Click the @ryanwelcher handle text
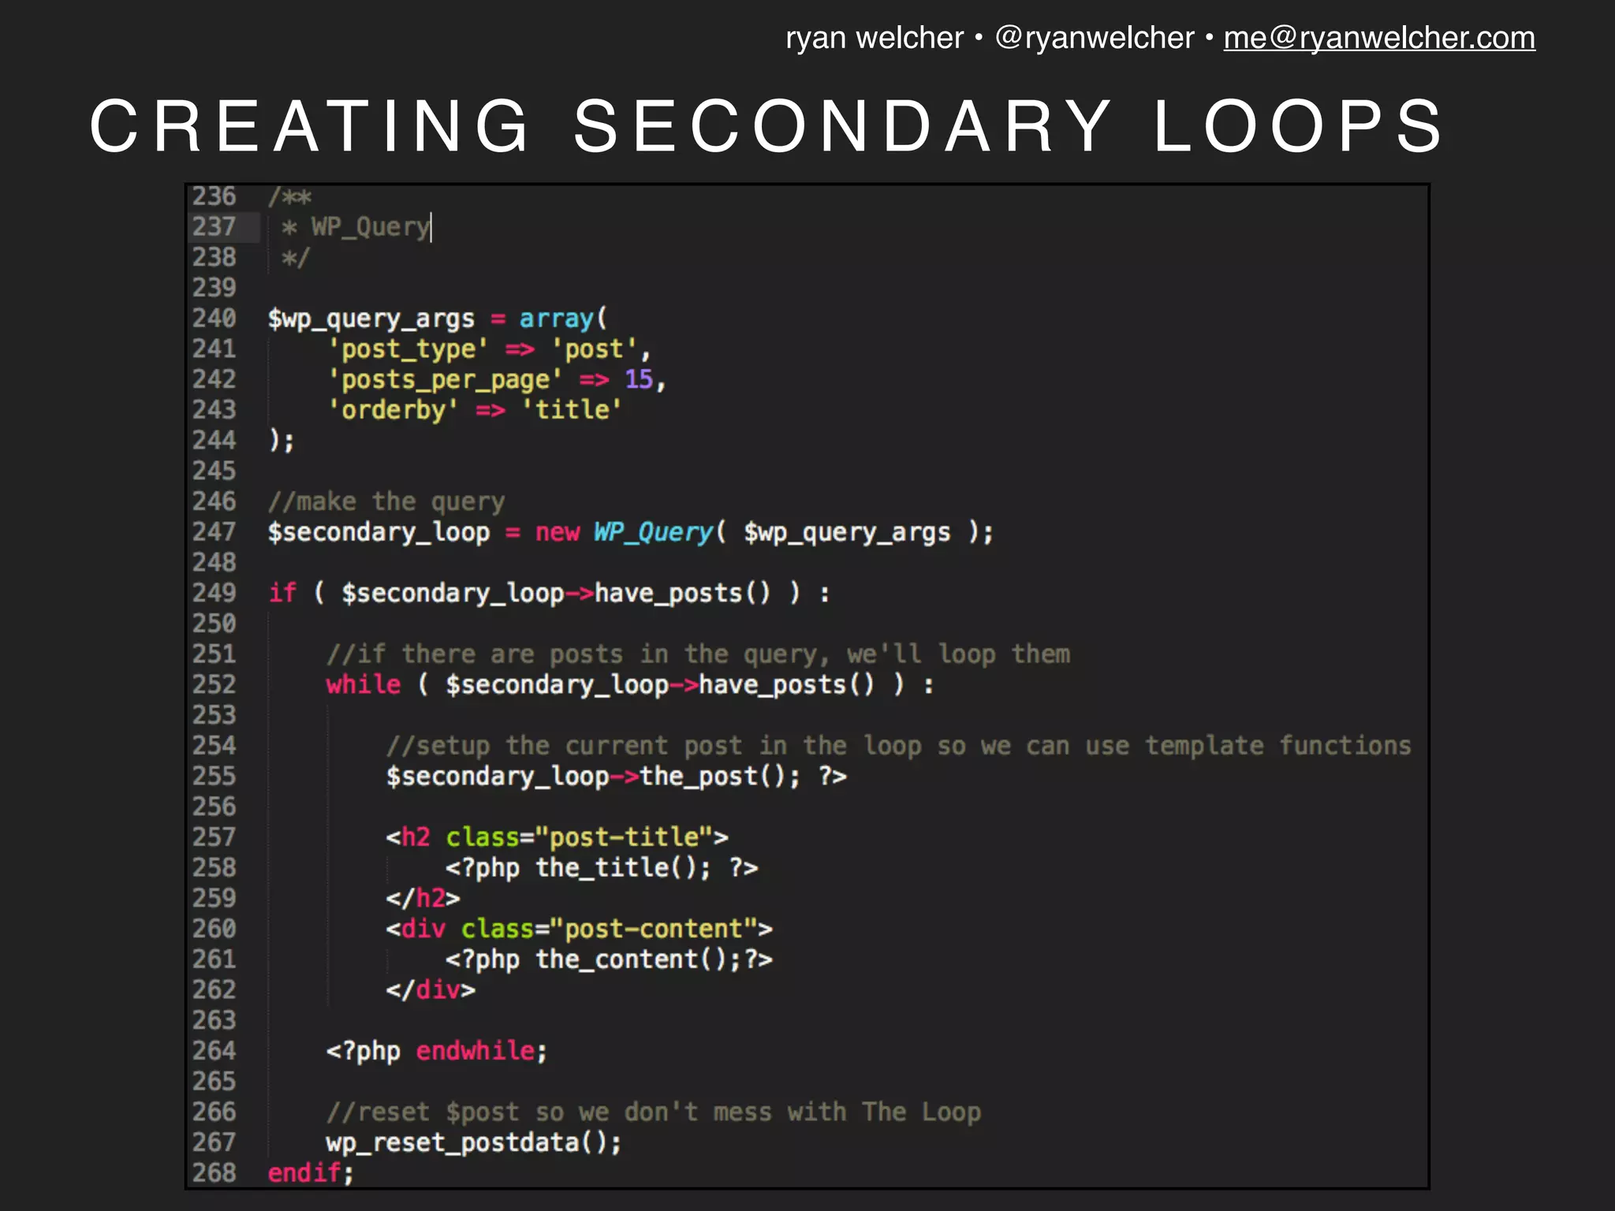 [1094, 38]
